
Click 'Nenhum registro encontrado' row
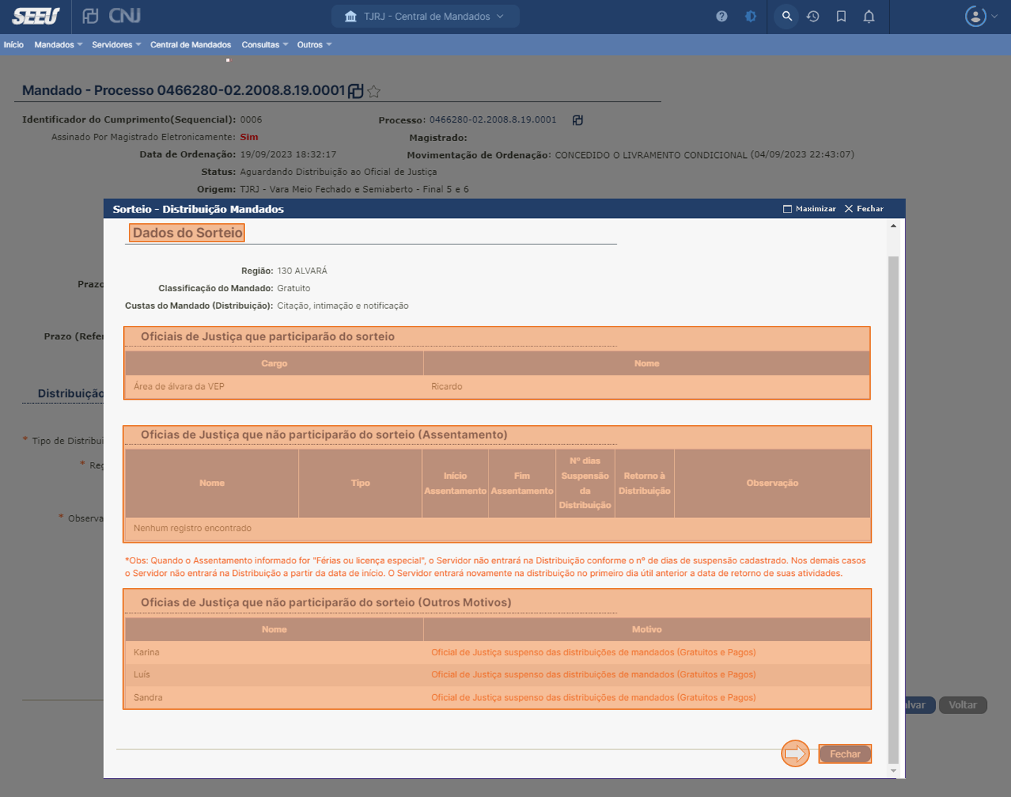point(498,528)
